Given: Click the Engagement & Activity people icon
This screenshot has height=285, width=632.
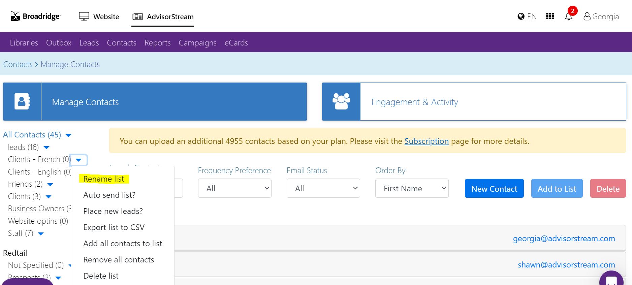Looking at the screenshot, I should click(x=341, y=101).
